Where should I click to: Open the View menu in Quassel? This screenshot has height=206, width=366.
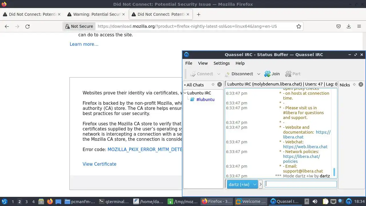click(x=203, y=63)
